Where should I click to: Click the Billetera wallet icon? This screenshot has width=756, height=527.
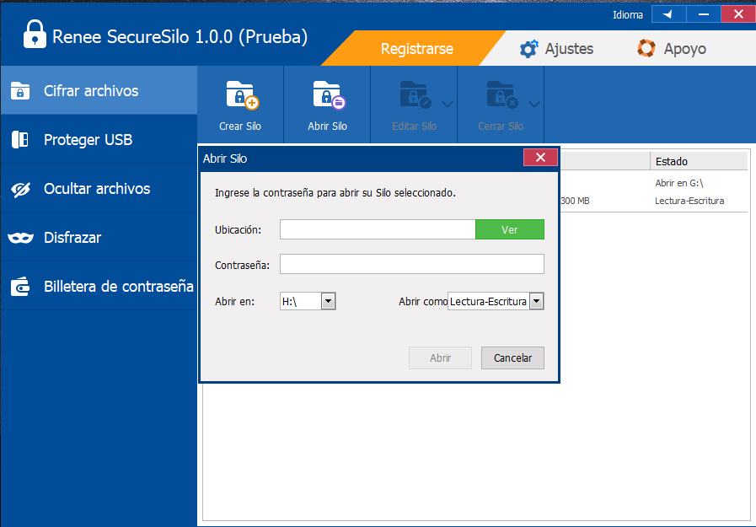pos(20,287)
